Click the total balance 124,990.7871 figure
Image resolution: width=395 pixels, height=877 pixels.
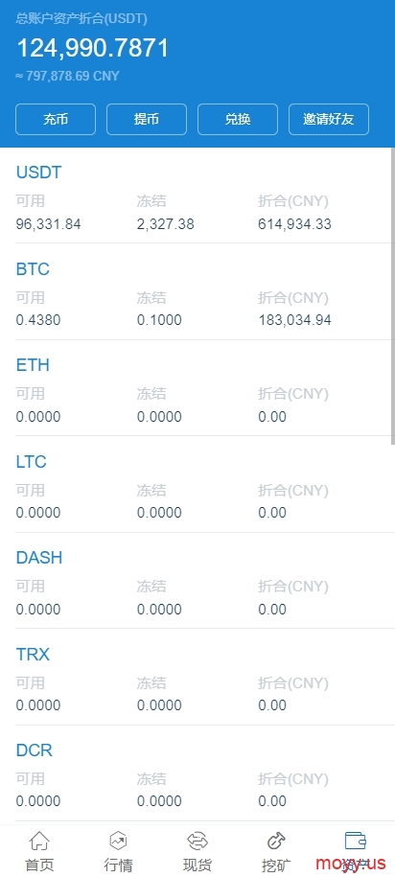click(x=92, y=48)
